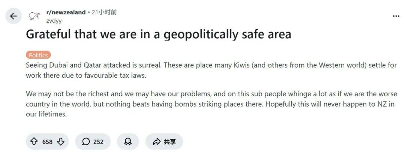Viewport: 405px width, 155px height.
Task: Open the three-dot overflow menu
Action: tap(396, 16)
